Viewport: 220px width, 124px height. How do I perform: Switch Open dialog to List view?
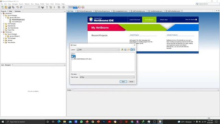pyautogui.click(x=131, y=50)
